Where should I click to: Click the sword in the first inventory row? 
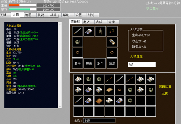coord(120,79)
